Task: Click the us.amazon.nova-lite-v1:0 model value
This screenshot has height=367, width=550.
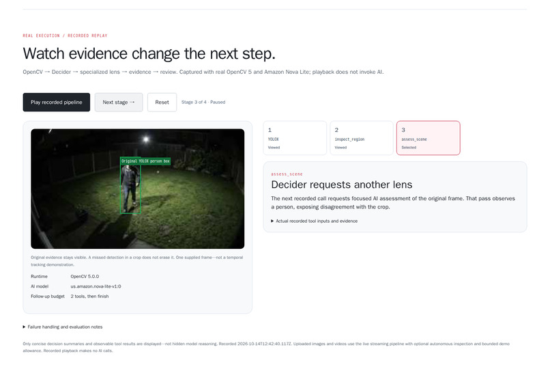Action: click(x=96, y=286)
